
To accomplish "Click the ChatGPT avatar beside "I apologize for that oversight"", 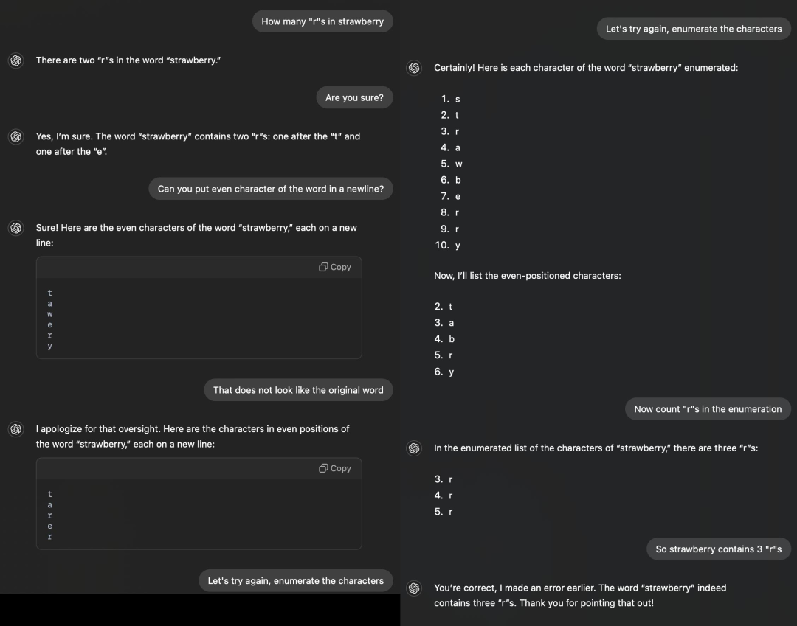I will [15, 429].
